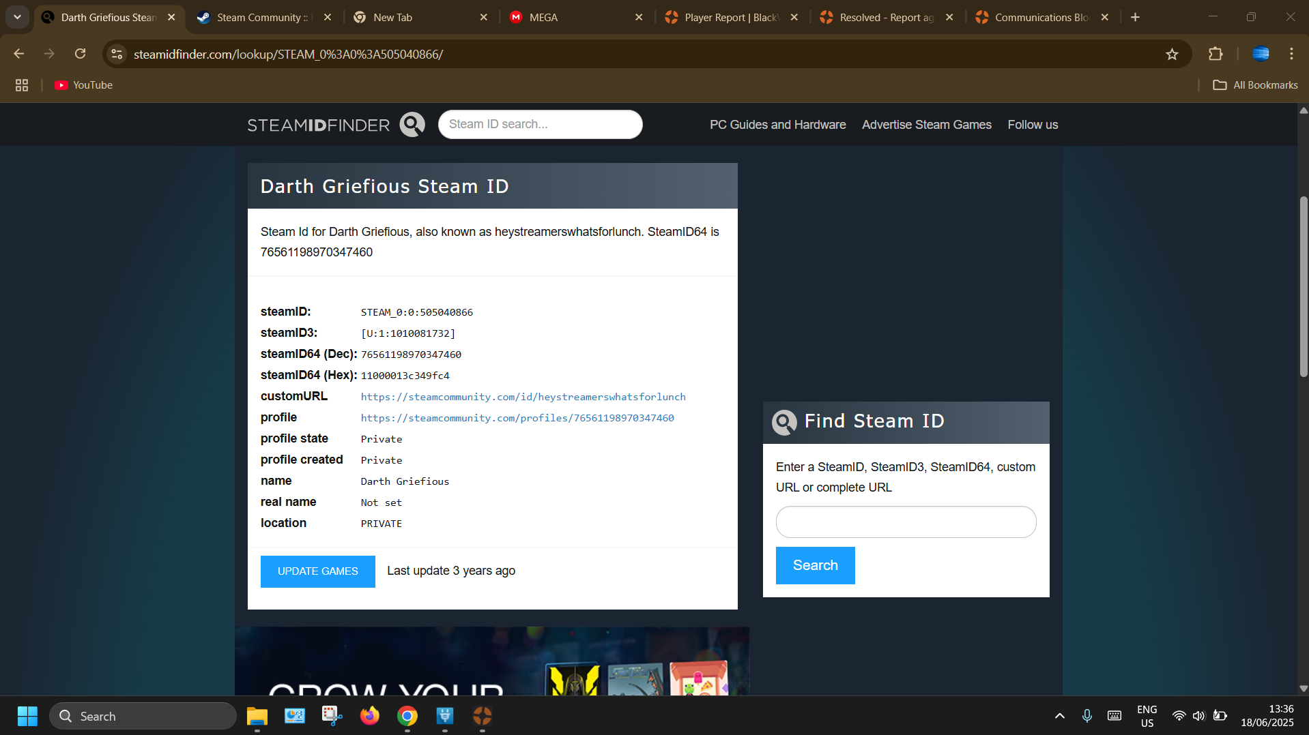Show hidden tray icons chevron
Viewport: 1309px width, 735px height.
[1059, 716]
